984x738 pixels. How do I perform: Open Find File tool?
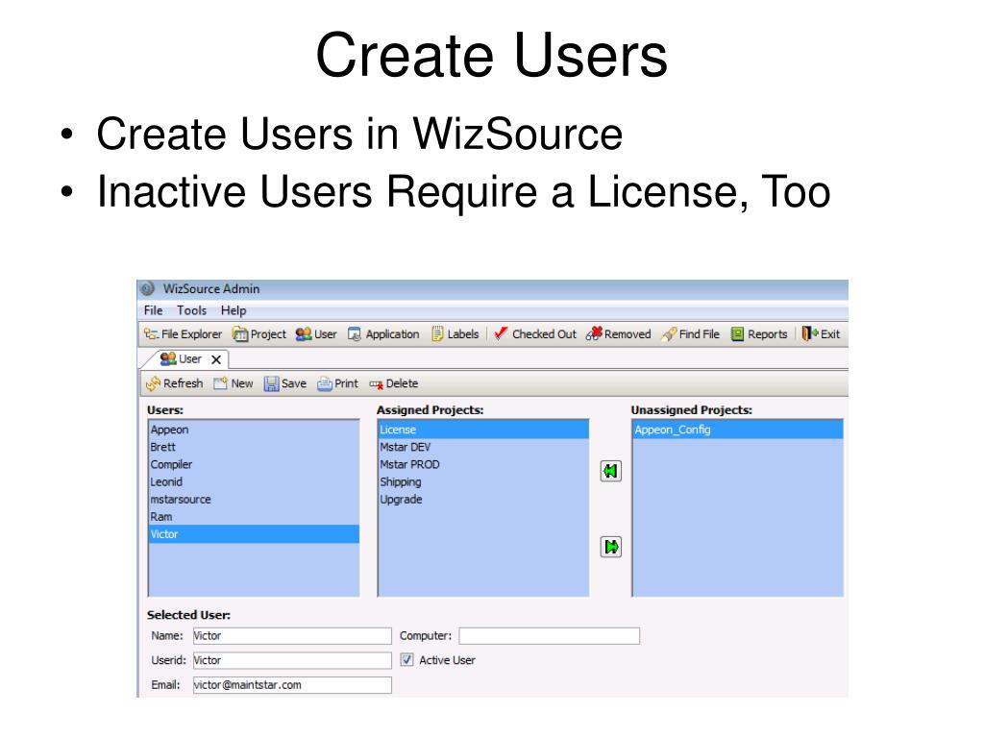pos(690,333)
